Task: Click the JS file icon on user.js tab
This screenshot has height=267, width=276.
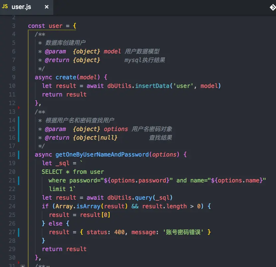Action: pos(5,7)
